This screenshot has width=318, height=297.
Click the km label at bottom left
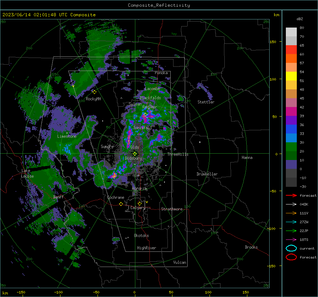5,293
